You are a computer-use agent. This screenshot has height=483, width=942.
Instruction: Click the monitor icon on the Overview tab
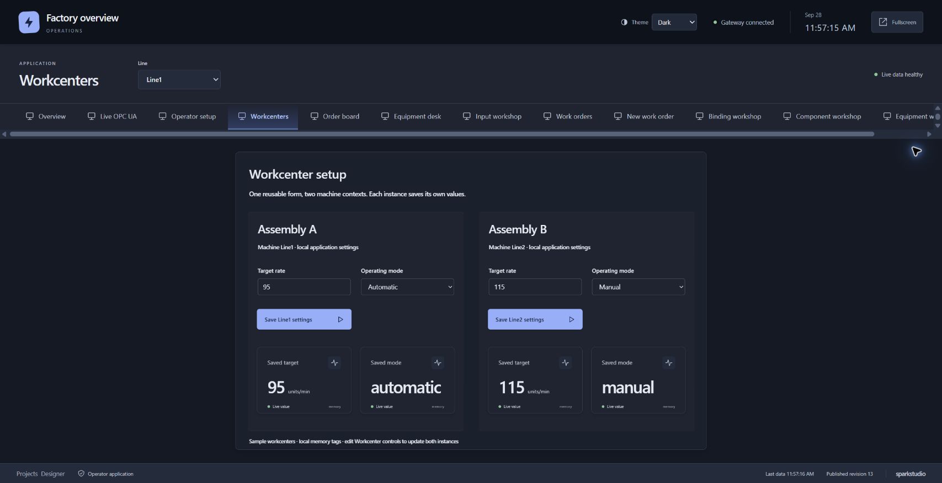tap(30, 116)
